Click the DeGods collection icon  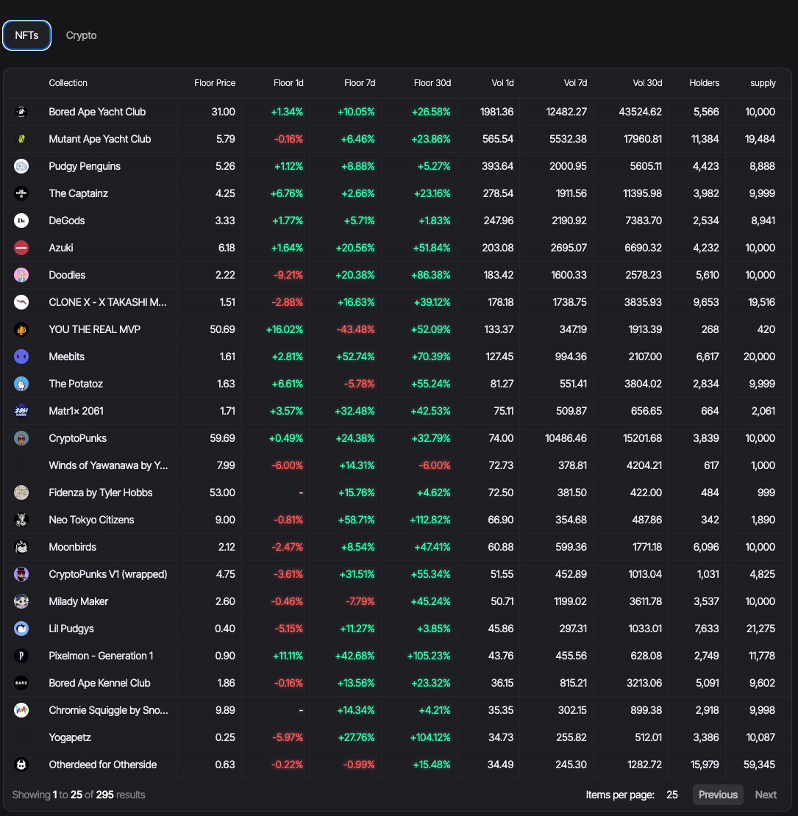(x=21, y=221)
